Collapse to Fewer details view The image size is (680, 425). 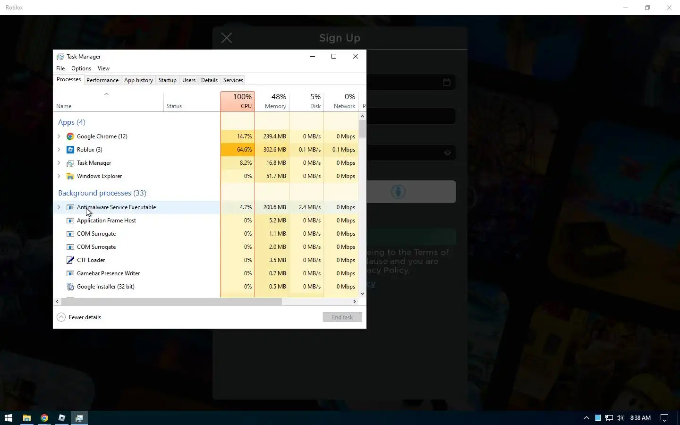pos(79,317)
